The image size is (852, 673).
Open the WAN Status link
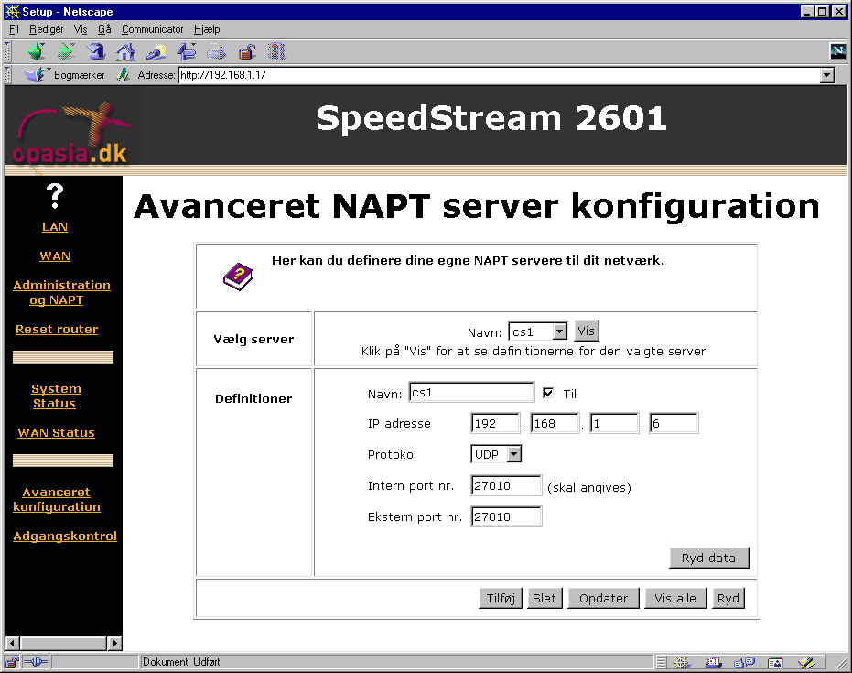coord(56,433)
